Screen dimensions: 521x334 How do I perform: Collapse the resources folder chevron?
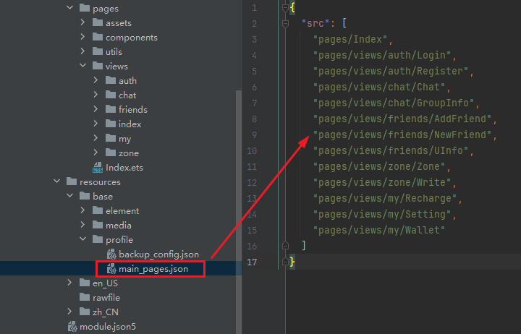[57, 181]
